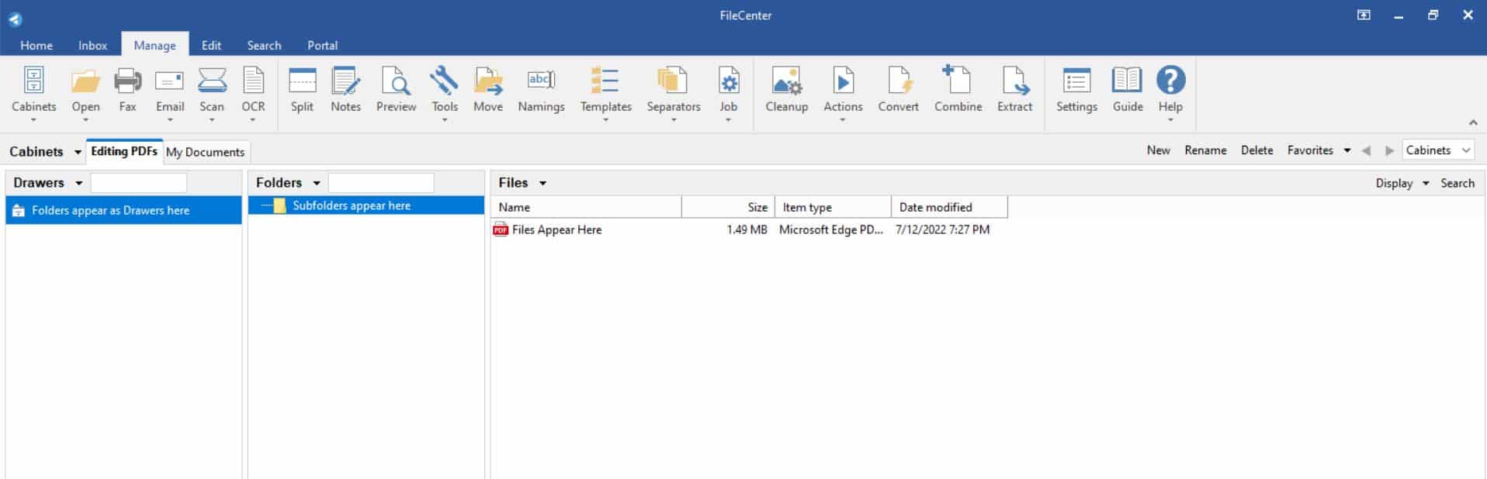Image resolution: width=1487 pixels, height=479 pixels.
Task: Collapse the ribbon with the chevron
Action: (1472, 122)
